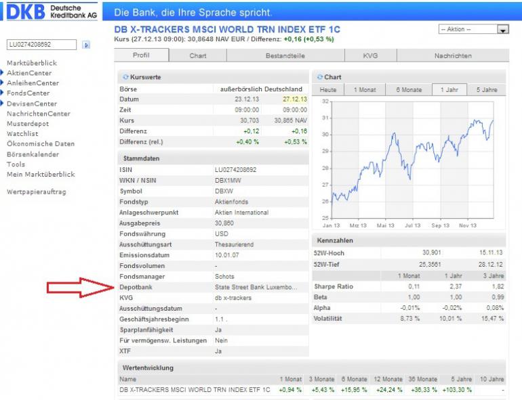The width and height of the screenshot is (522, 400).
Task: Click Anlageschwerpunkt value Aktien International
Action: 242,213
